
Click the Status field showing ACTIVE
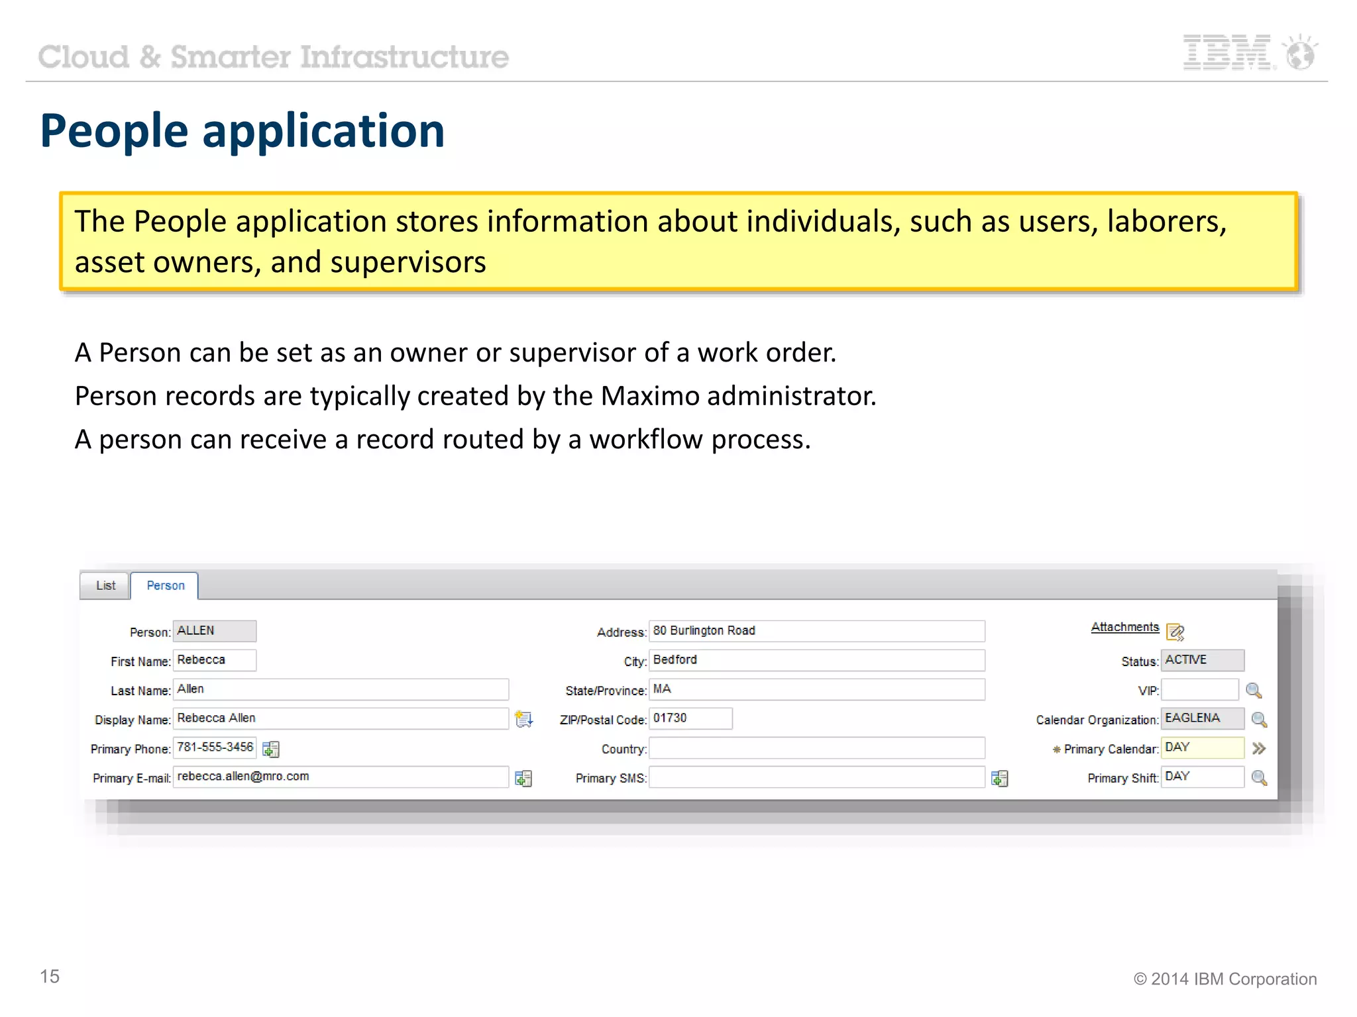coord(1203,660)
